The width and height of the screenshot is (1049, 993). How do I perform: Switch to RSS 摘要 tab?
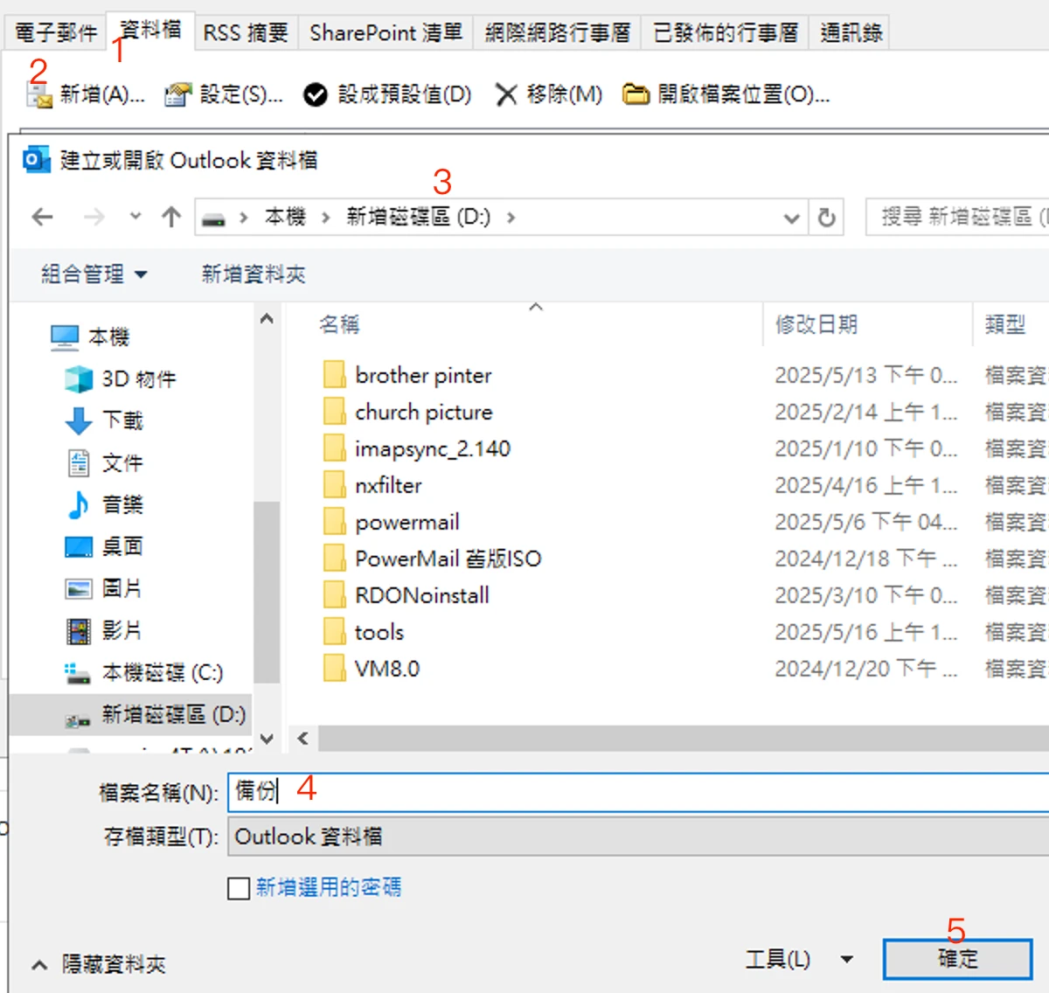(246, 33)
